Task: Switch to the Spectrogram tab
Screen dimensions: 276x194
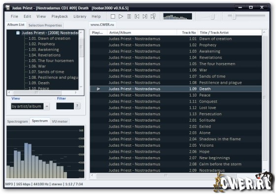Action: click(x=17, y=121)
